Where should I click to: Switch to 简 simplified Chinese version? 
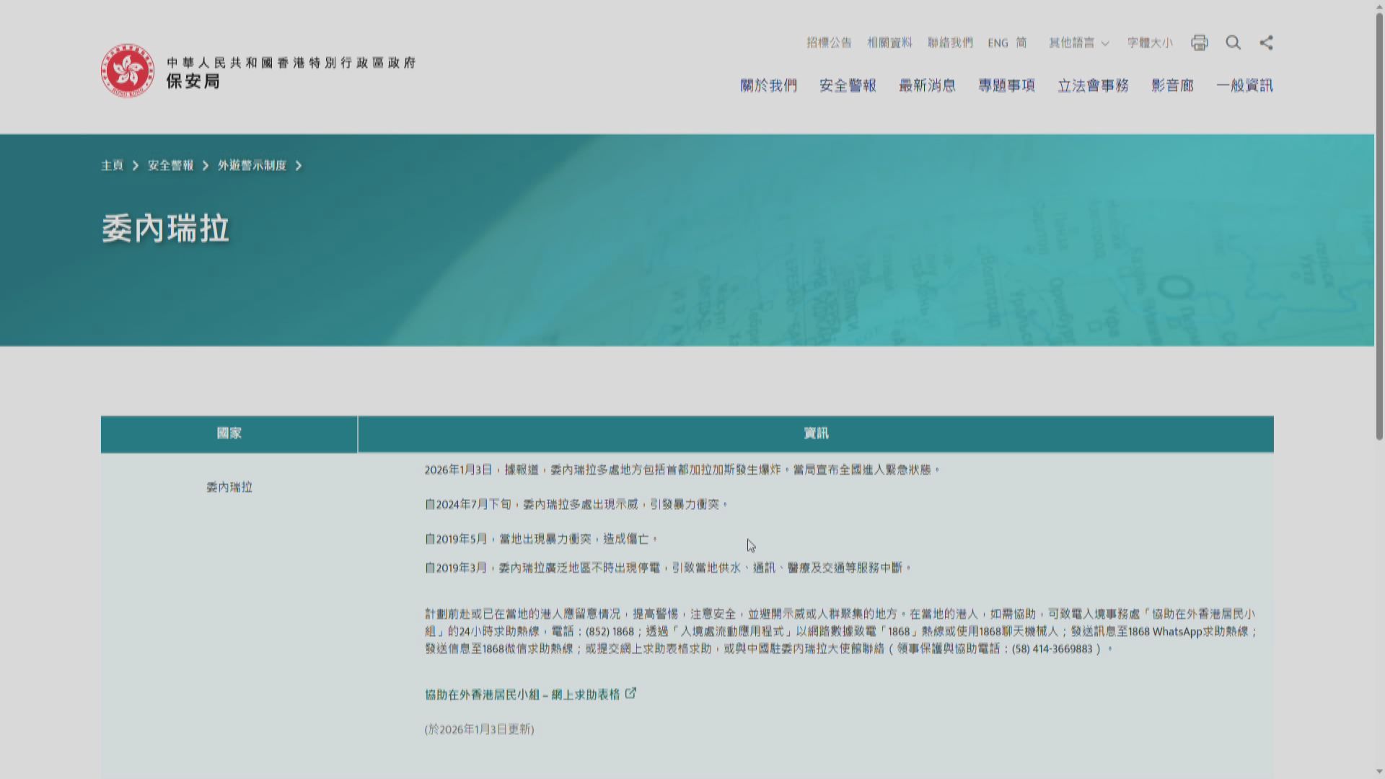coord(1021,43)
